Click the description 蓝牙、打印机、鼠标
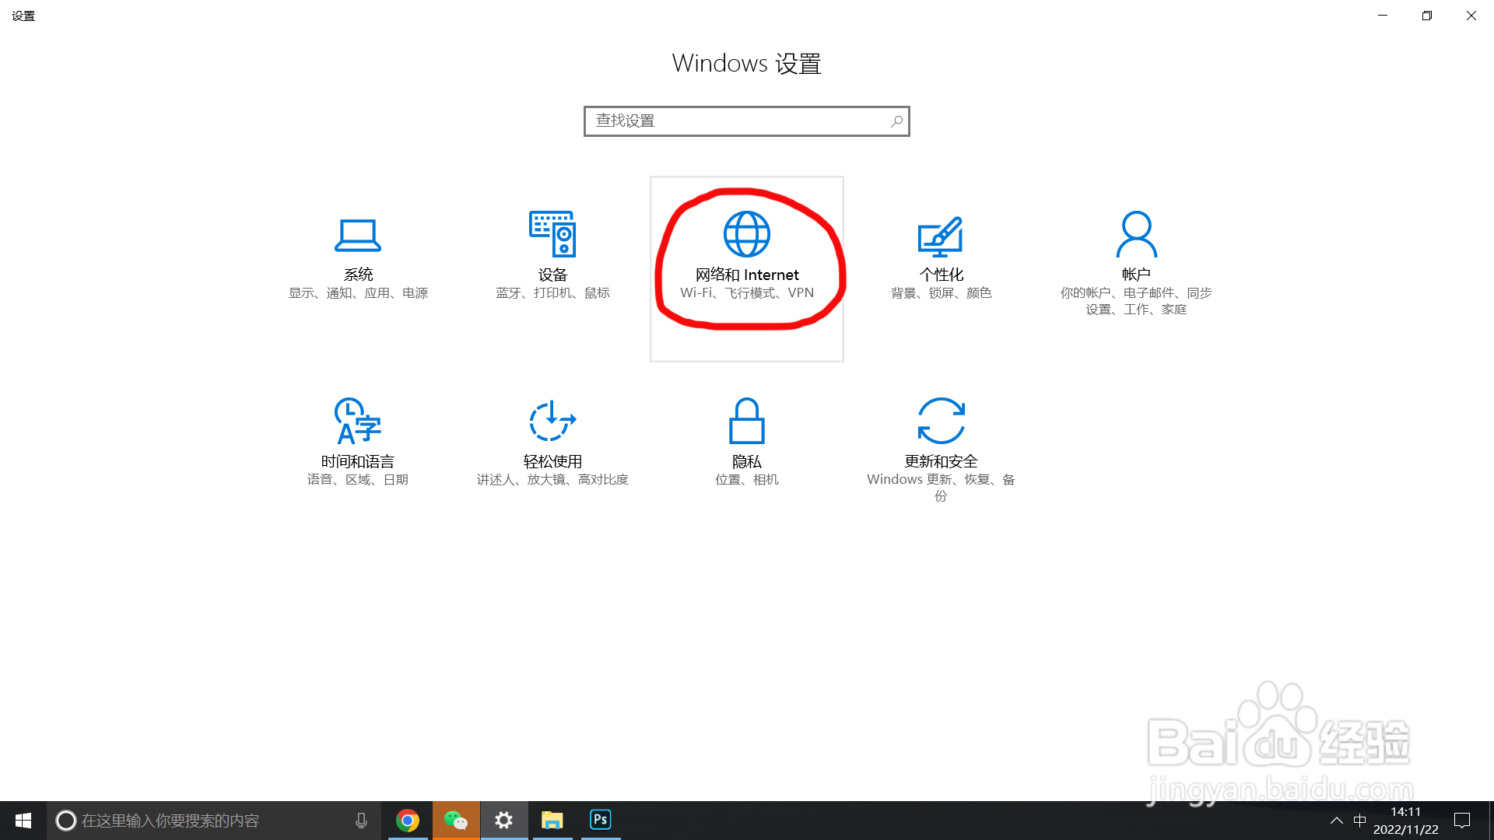This screenshot has width=1494, height=840. (552, 293)
